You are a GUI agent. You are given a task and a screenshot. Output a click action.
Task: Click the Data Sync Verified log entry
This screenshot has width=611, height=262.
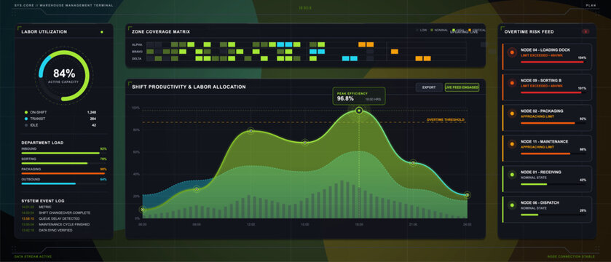click(47, 231)
